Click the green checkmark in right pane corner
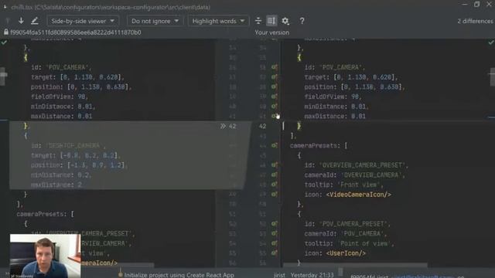Screen dimensions: 495x278 coord(491,42)
